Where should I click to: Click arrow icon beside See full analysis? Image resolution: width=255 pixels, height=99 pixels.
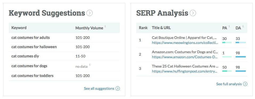coord(245,84)
